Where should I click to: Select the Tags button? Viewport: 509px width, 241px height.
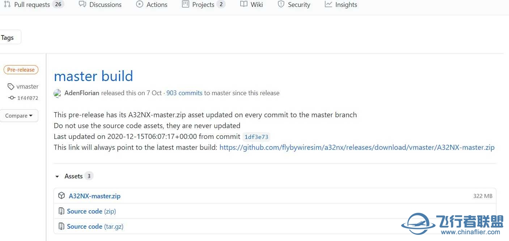(x=8, y=38)
